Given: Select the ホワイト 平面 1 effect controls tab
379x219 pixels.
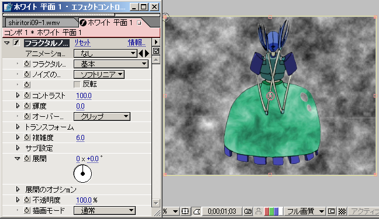Looking at the screenshot, I should click(110, 23).
